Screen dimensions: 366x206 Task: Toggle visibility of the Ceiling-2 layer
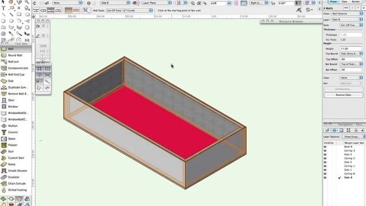tap(325, 159)
